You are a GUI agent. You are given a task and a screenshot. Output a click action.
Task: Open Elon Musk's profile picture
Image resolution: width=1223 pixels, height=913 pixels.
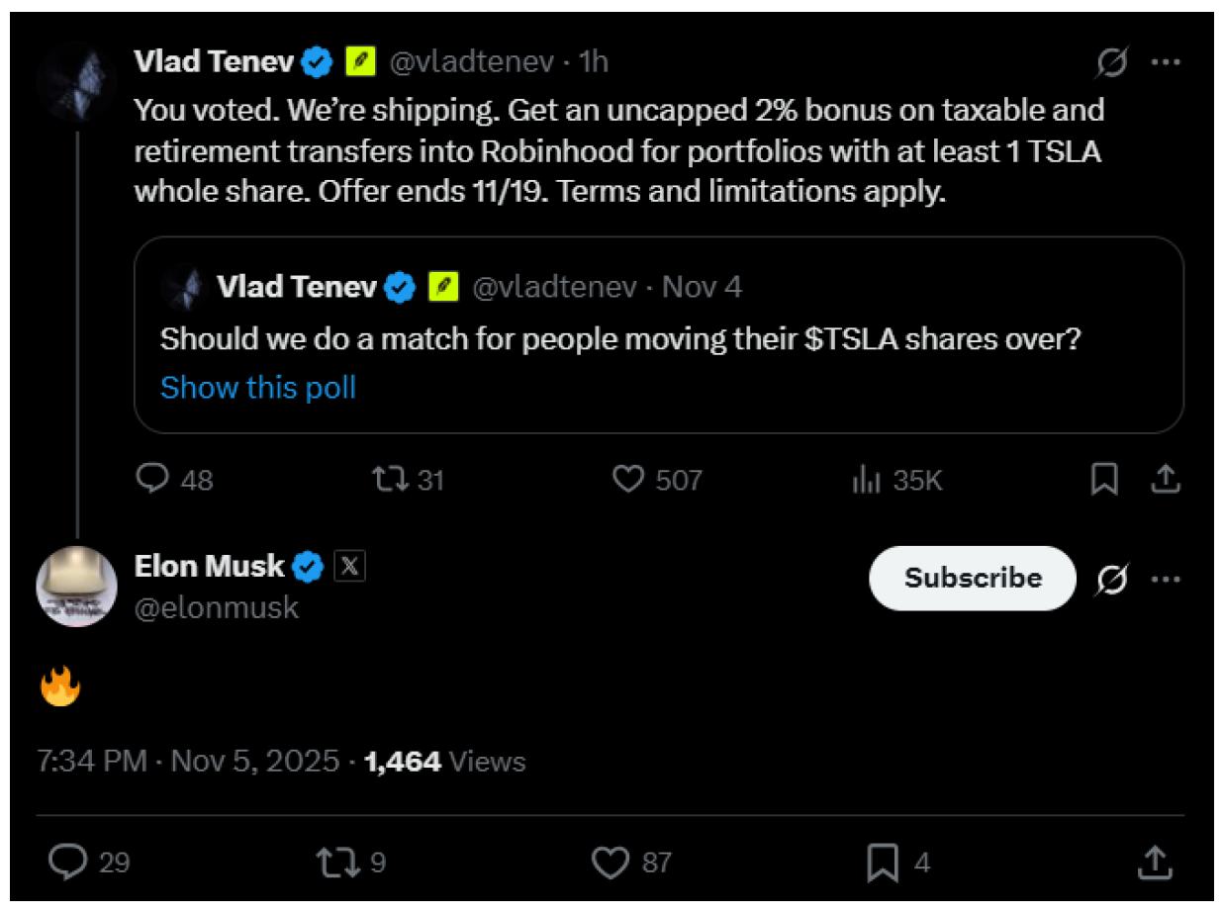pos(76,587)
